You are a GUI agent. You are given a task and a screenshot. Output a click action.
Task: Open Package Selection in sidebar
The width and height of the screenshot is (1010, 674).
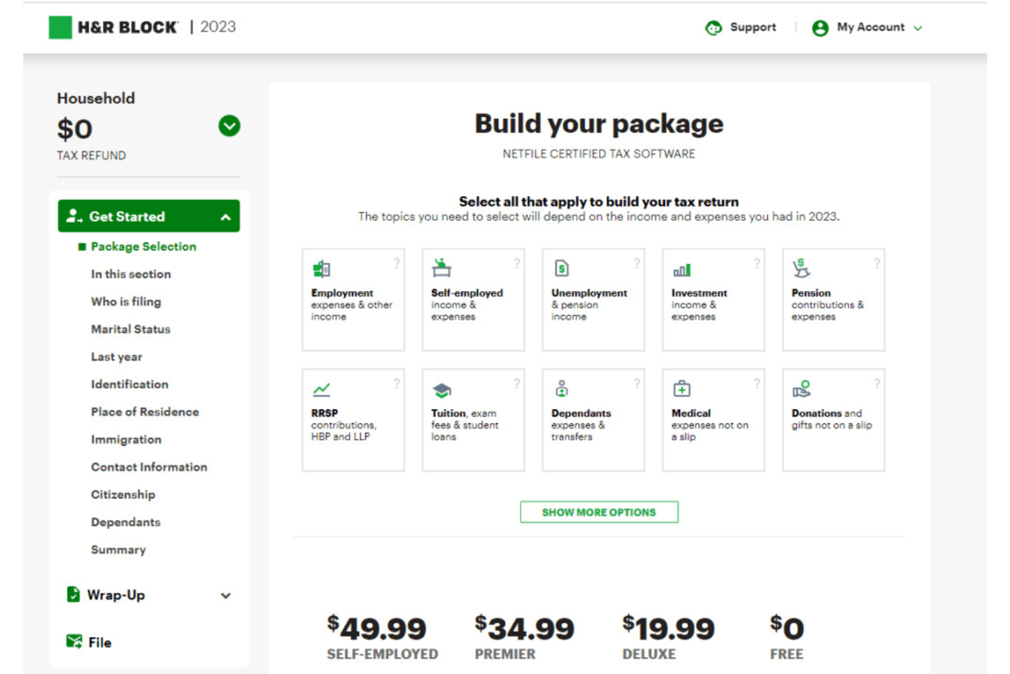point(143,247)
